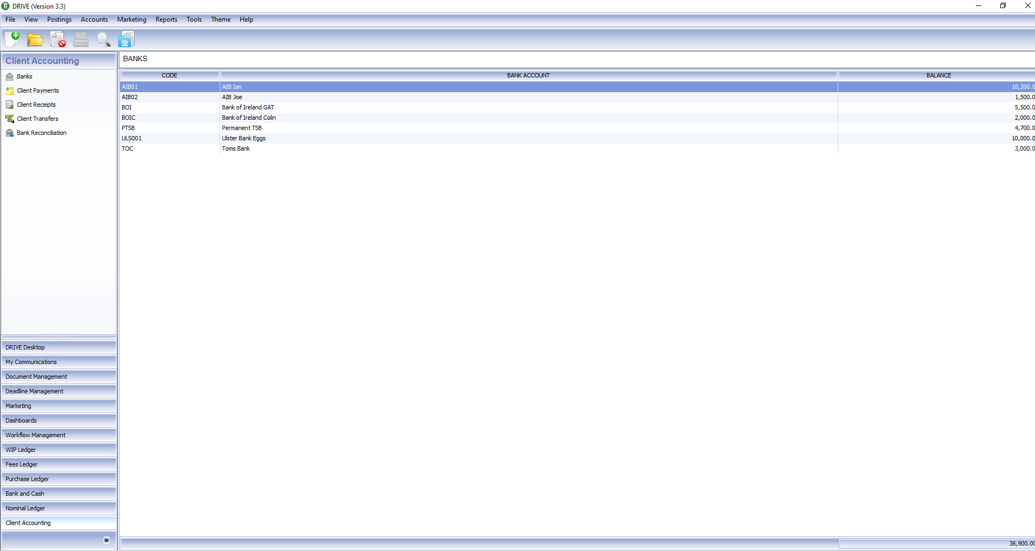Screen dimensions: 1035x551
Task: Select the TOC code cell
Action: [x=170, y=148]
